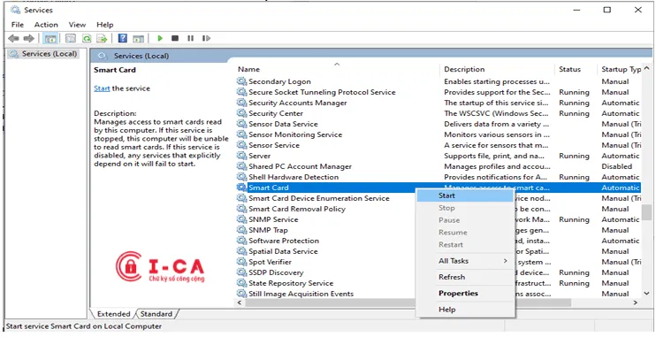This screenshot has width=656, height=337.
Task: Choose Start in the context menu
Action: click(465, 195)
